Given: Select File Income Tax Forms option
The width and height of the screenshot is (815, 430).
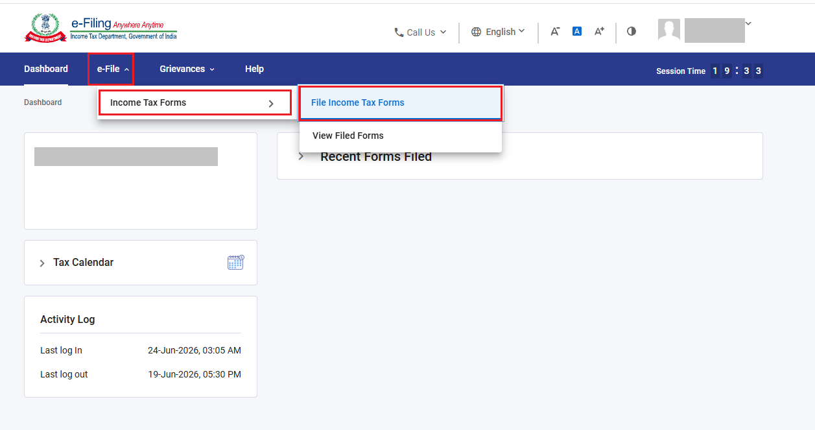Looking at the screenshot, I should pyautogui.click(x=401, y=102).
